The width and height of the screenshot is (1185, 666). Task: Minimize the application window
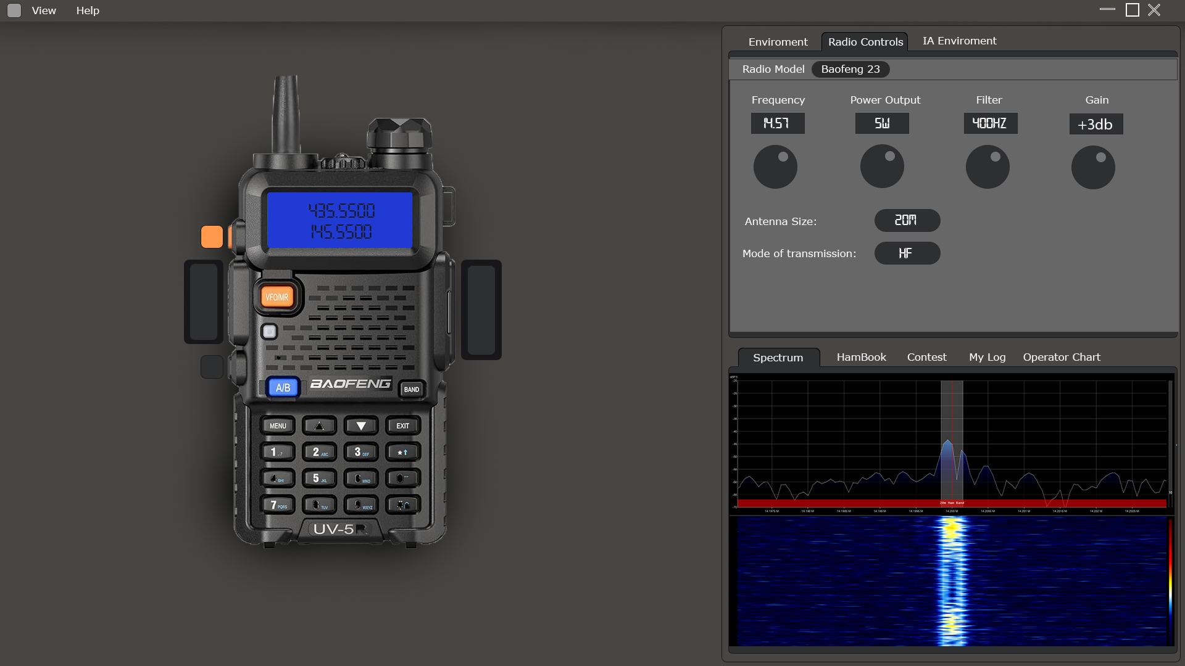tap(1107, 10)
